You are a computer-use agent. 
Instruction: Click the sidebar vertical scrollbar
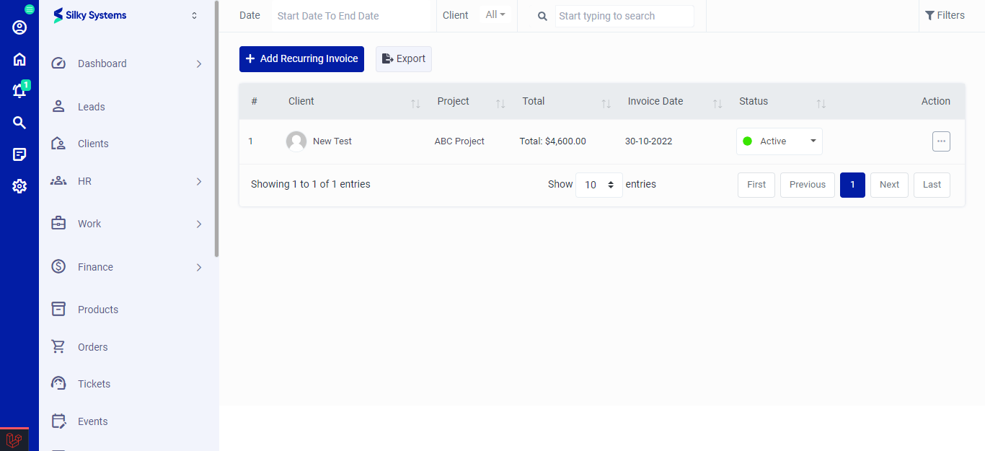[x=217, y=130]
